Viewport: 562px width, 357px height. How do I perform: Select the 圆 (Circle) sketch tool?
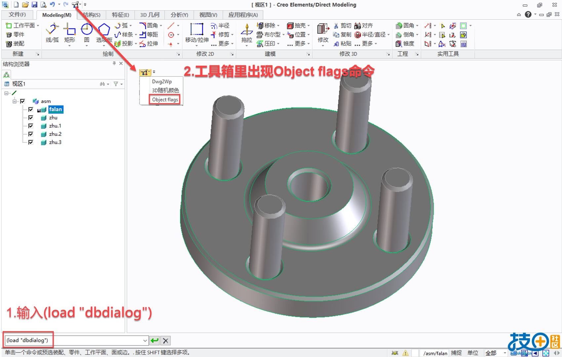click(x=87, y=33)
